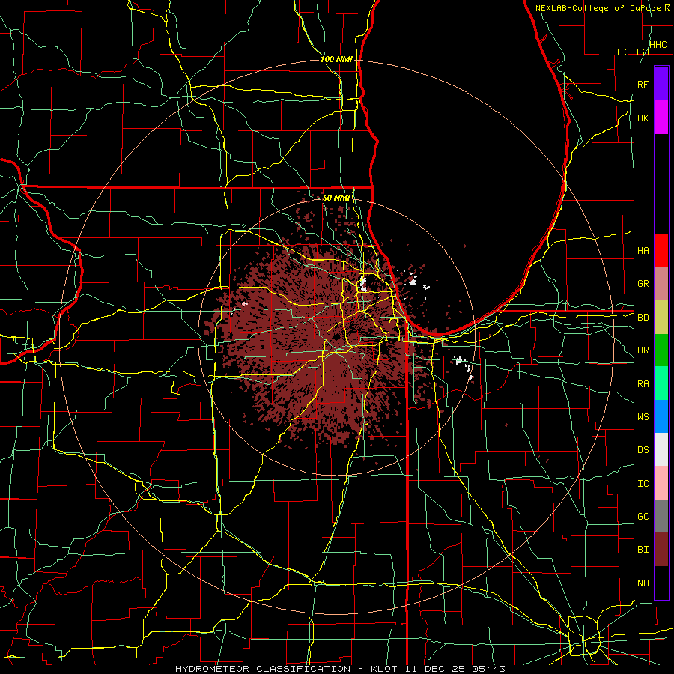Click the KLOT radar site center hole
The height and width of the screenshot is (674, 674).
click(336, 337)
